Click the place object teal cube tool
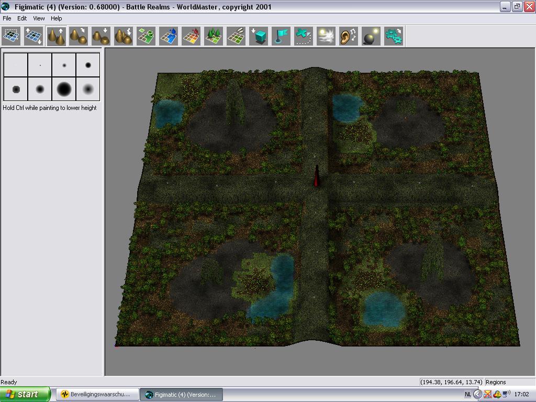Screen dimensions: 536x402 click(x=259, y=36)
